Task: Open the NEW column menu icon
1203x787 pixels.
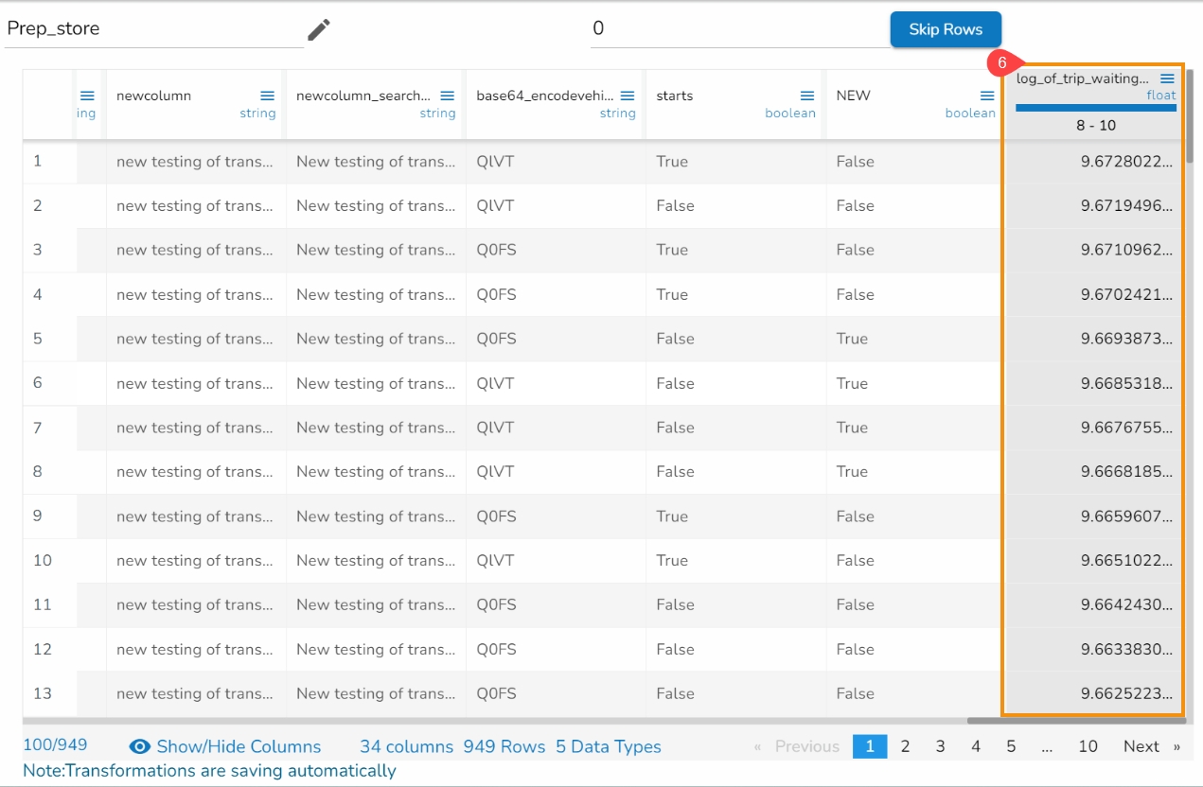Action: (986, 96)
